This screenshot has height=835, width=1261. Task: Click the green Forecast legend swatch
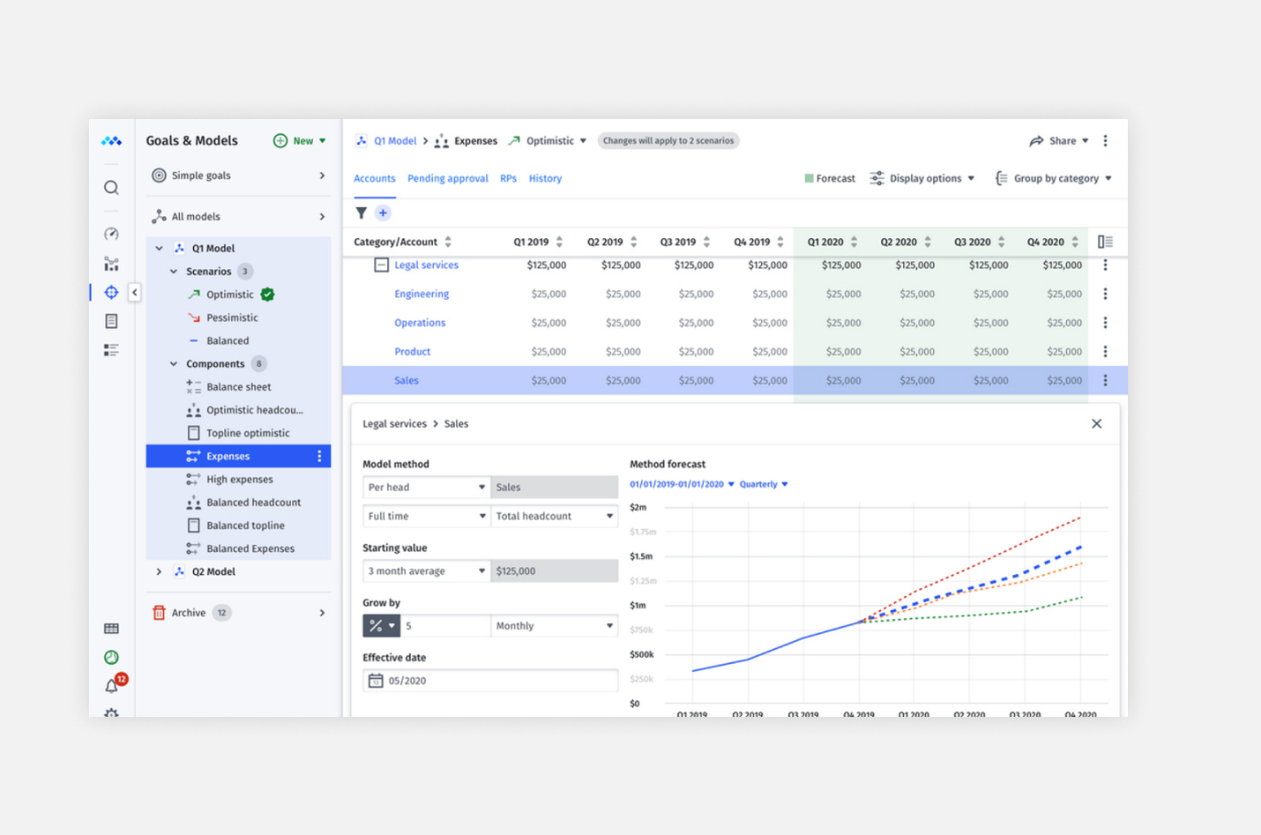(x=809, y=178)
